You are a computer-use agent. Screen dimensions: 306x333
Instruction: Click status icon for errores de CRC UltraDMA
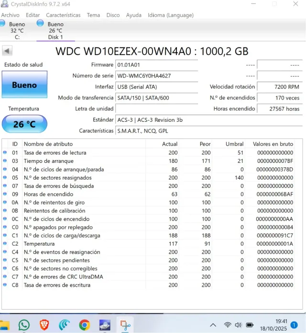[x=5, y=277]
